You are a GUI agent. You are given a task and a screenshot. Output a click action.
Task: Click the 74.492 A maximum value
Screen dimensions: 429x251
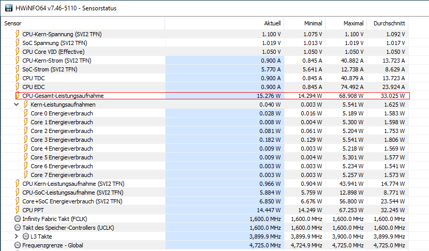click(352, 87)
